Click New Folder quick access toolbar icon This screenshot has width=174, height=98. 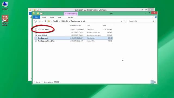click(38, 14)
